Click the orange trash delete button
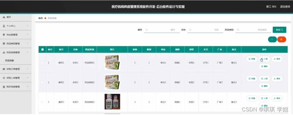 pos(281,39)
